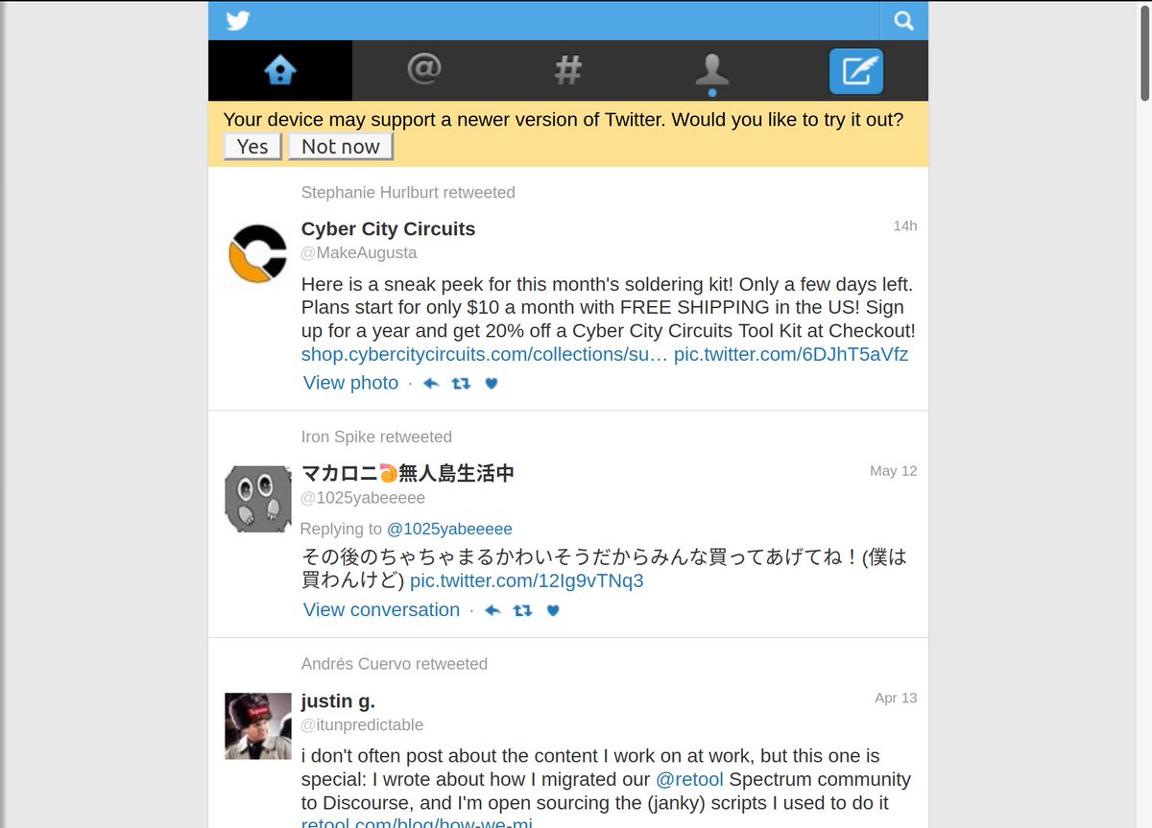
Task: Open the search magnifier icon
Action: pyautogui.click(x=903, y=20)
